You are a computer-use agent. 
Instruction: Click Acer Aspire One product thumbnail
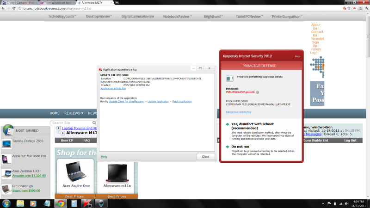[x=76, y=171]
